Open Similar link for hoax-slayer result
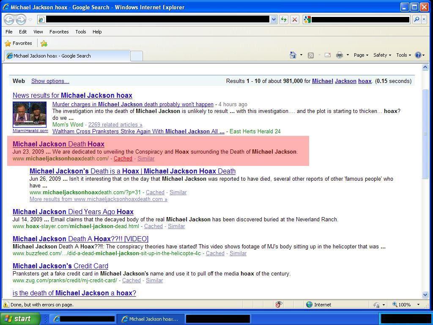The image size is (433, 325). pos(176,226)
